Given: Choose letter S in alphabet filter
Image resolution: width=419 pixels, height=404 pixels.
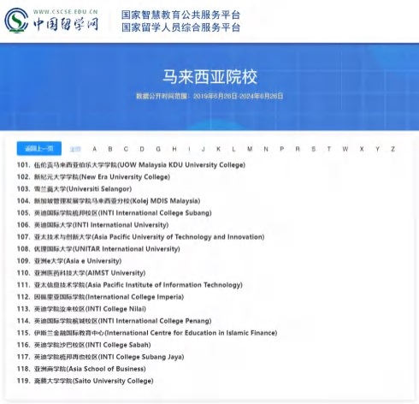Looking at the screenshot, I should point(313,149).
